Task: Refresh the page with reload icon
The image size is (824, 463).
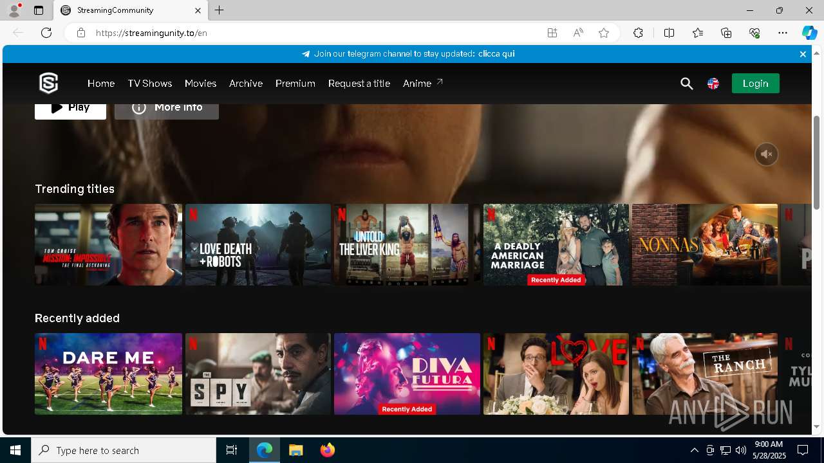Action: (46, 33)
